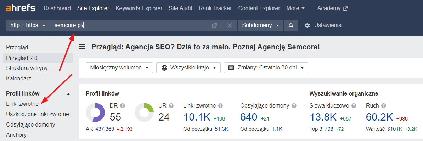
Task: Click help icon next to Linki zwrotne metric
Action: click(220, 105)
